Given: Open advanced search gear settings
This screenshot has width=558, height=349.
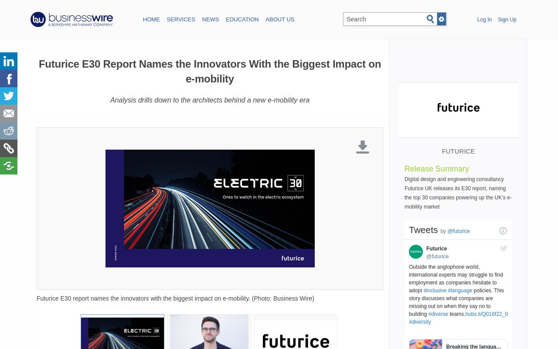Looking at the screenshot, I should coord(442,19).
